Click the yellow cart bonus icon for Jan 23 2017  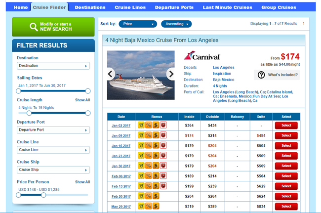141,156
